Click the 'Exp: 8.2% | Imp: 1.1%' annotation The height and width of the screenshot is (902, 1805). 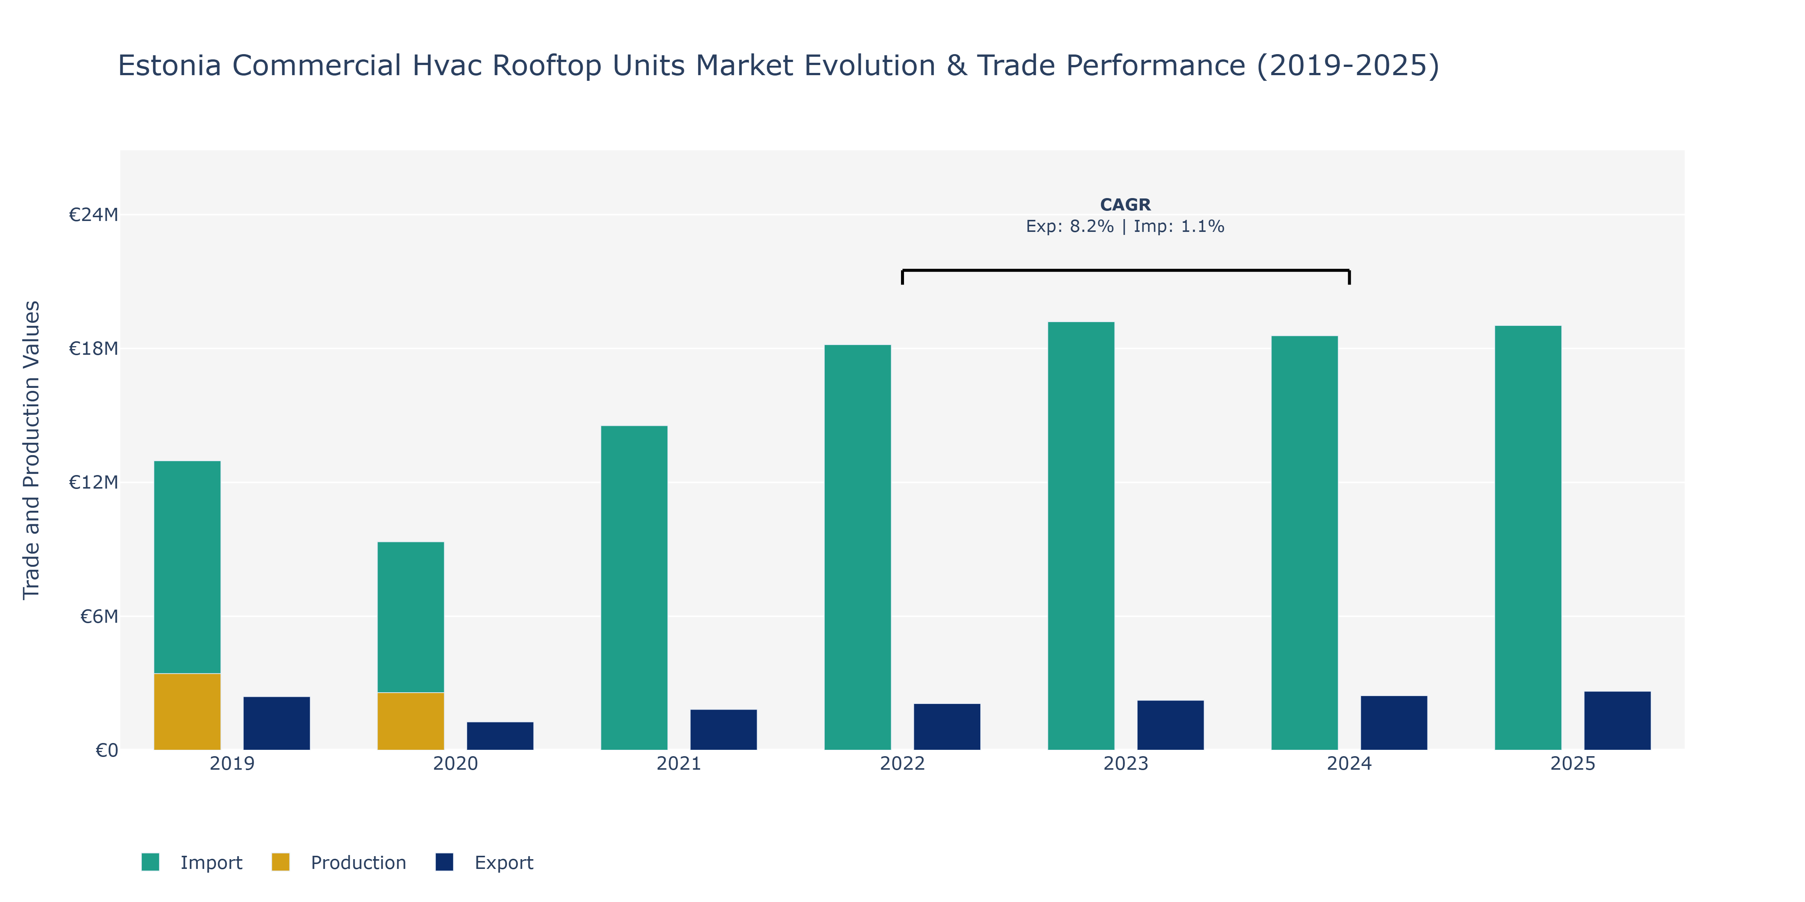pos(1125,226)
